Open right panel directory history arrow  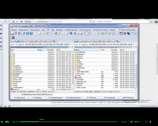coord(136,47)
